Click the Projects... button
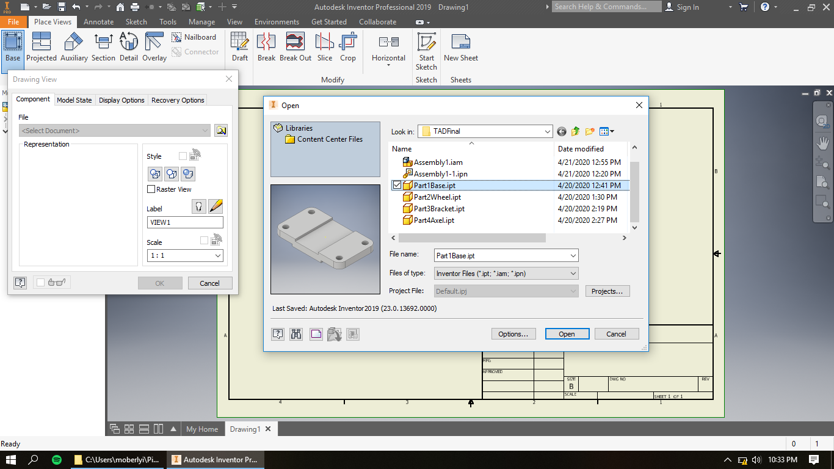 607,291
